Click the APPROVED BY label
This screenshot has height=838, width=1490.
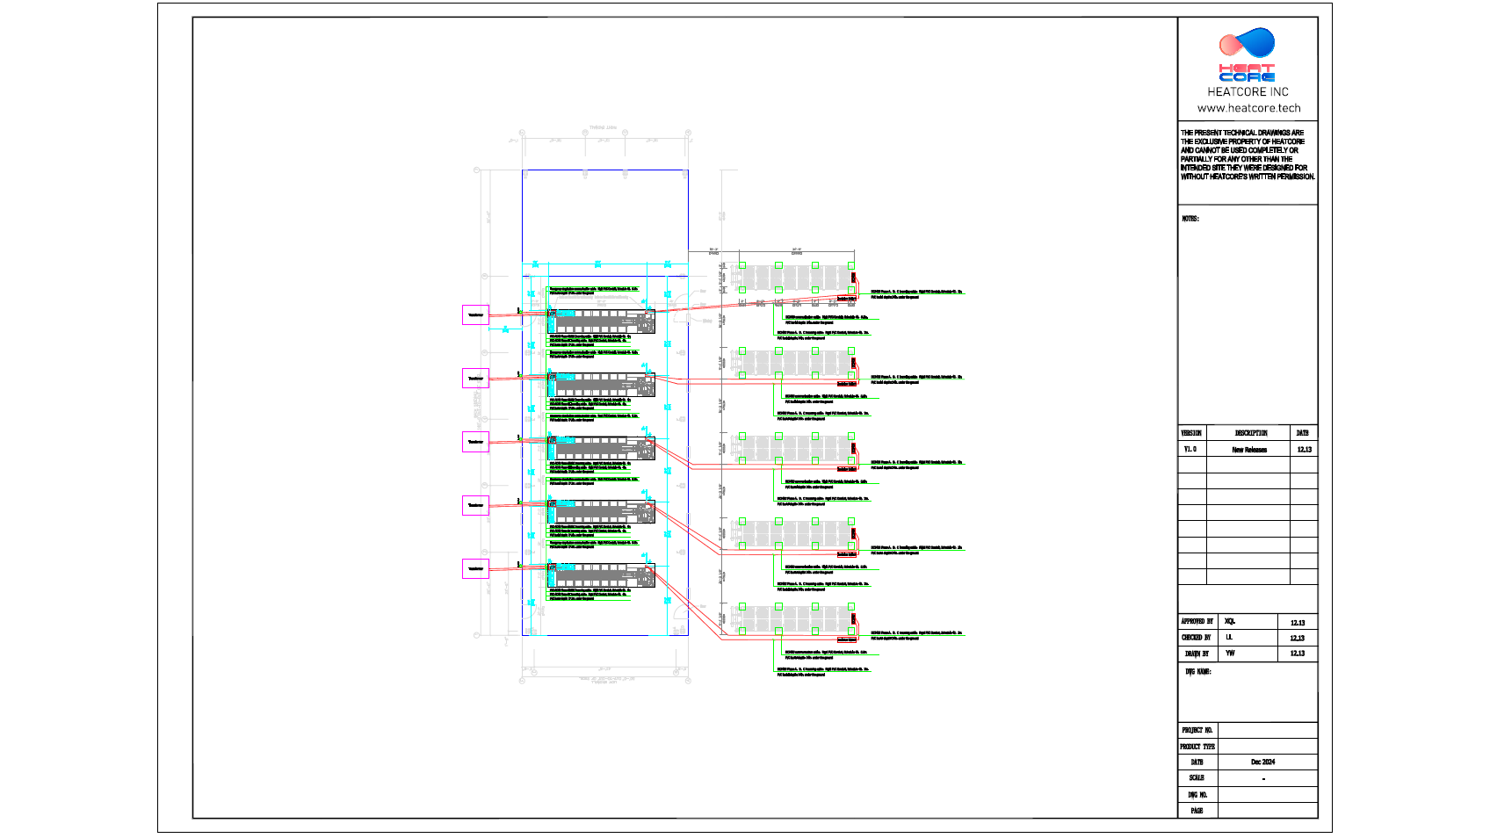click(x=1197, y=621)
